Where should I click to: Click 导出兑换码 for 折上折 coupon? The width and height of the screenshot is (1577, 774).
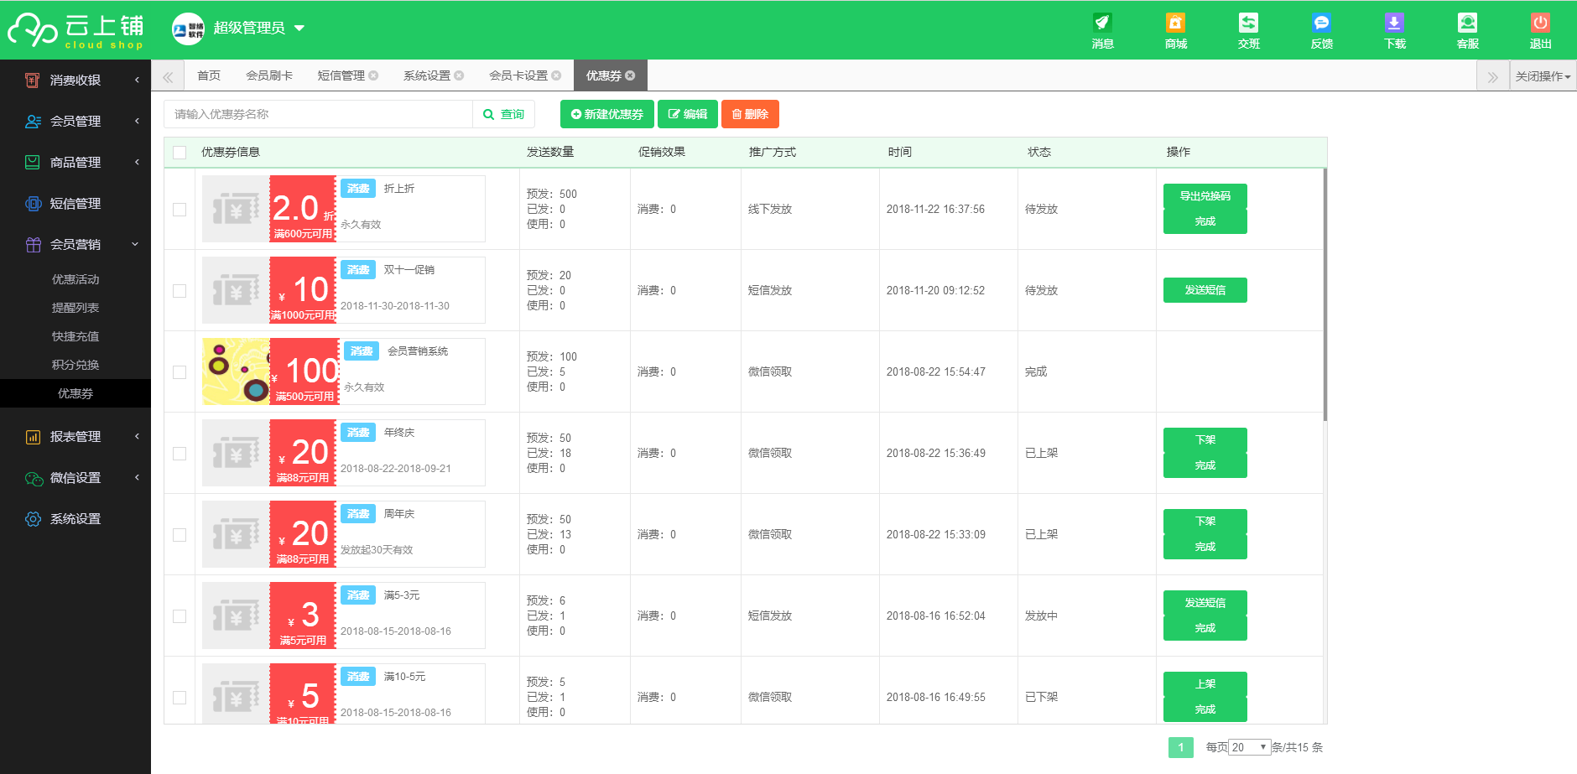1205,196
